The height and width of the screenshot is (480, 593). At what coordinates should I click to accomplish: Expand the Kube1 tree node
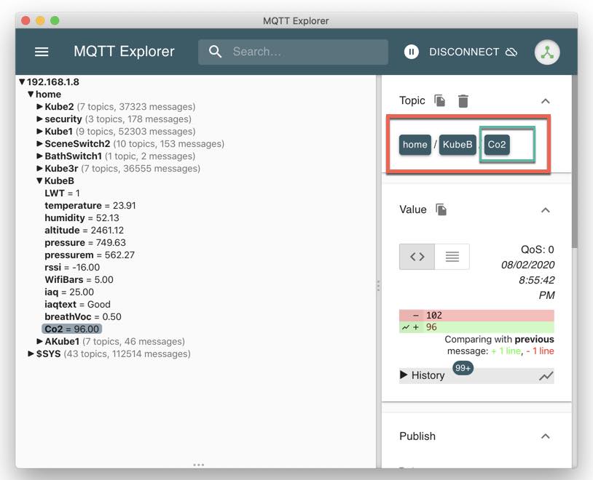(40, 132)
